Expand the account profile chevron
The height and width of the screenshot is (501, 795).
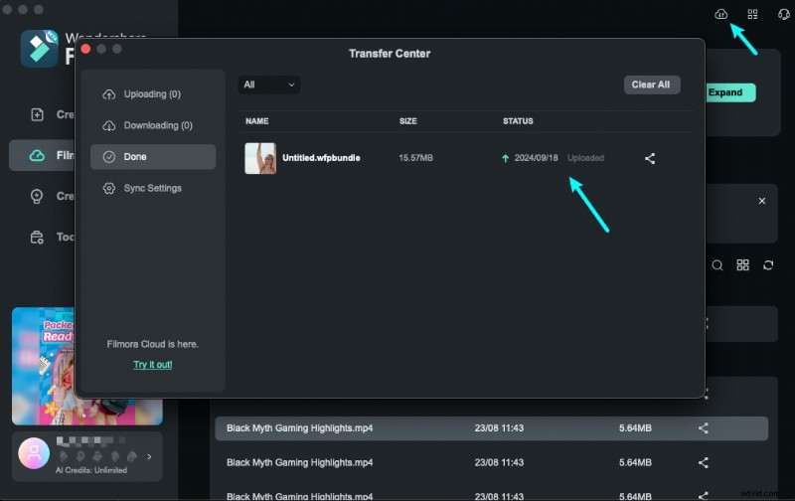pyautogui.click(x=149, y=457)
